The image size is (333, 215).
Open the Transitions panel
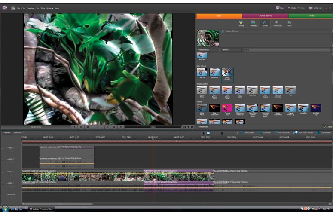coord(277,24)
